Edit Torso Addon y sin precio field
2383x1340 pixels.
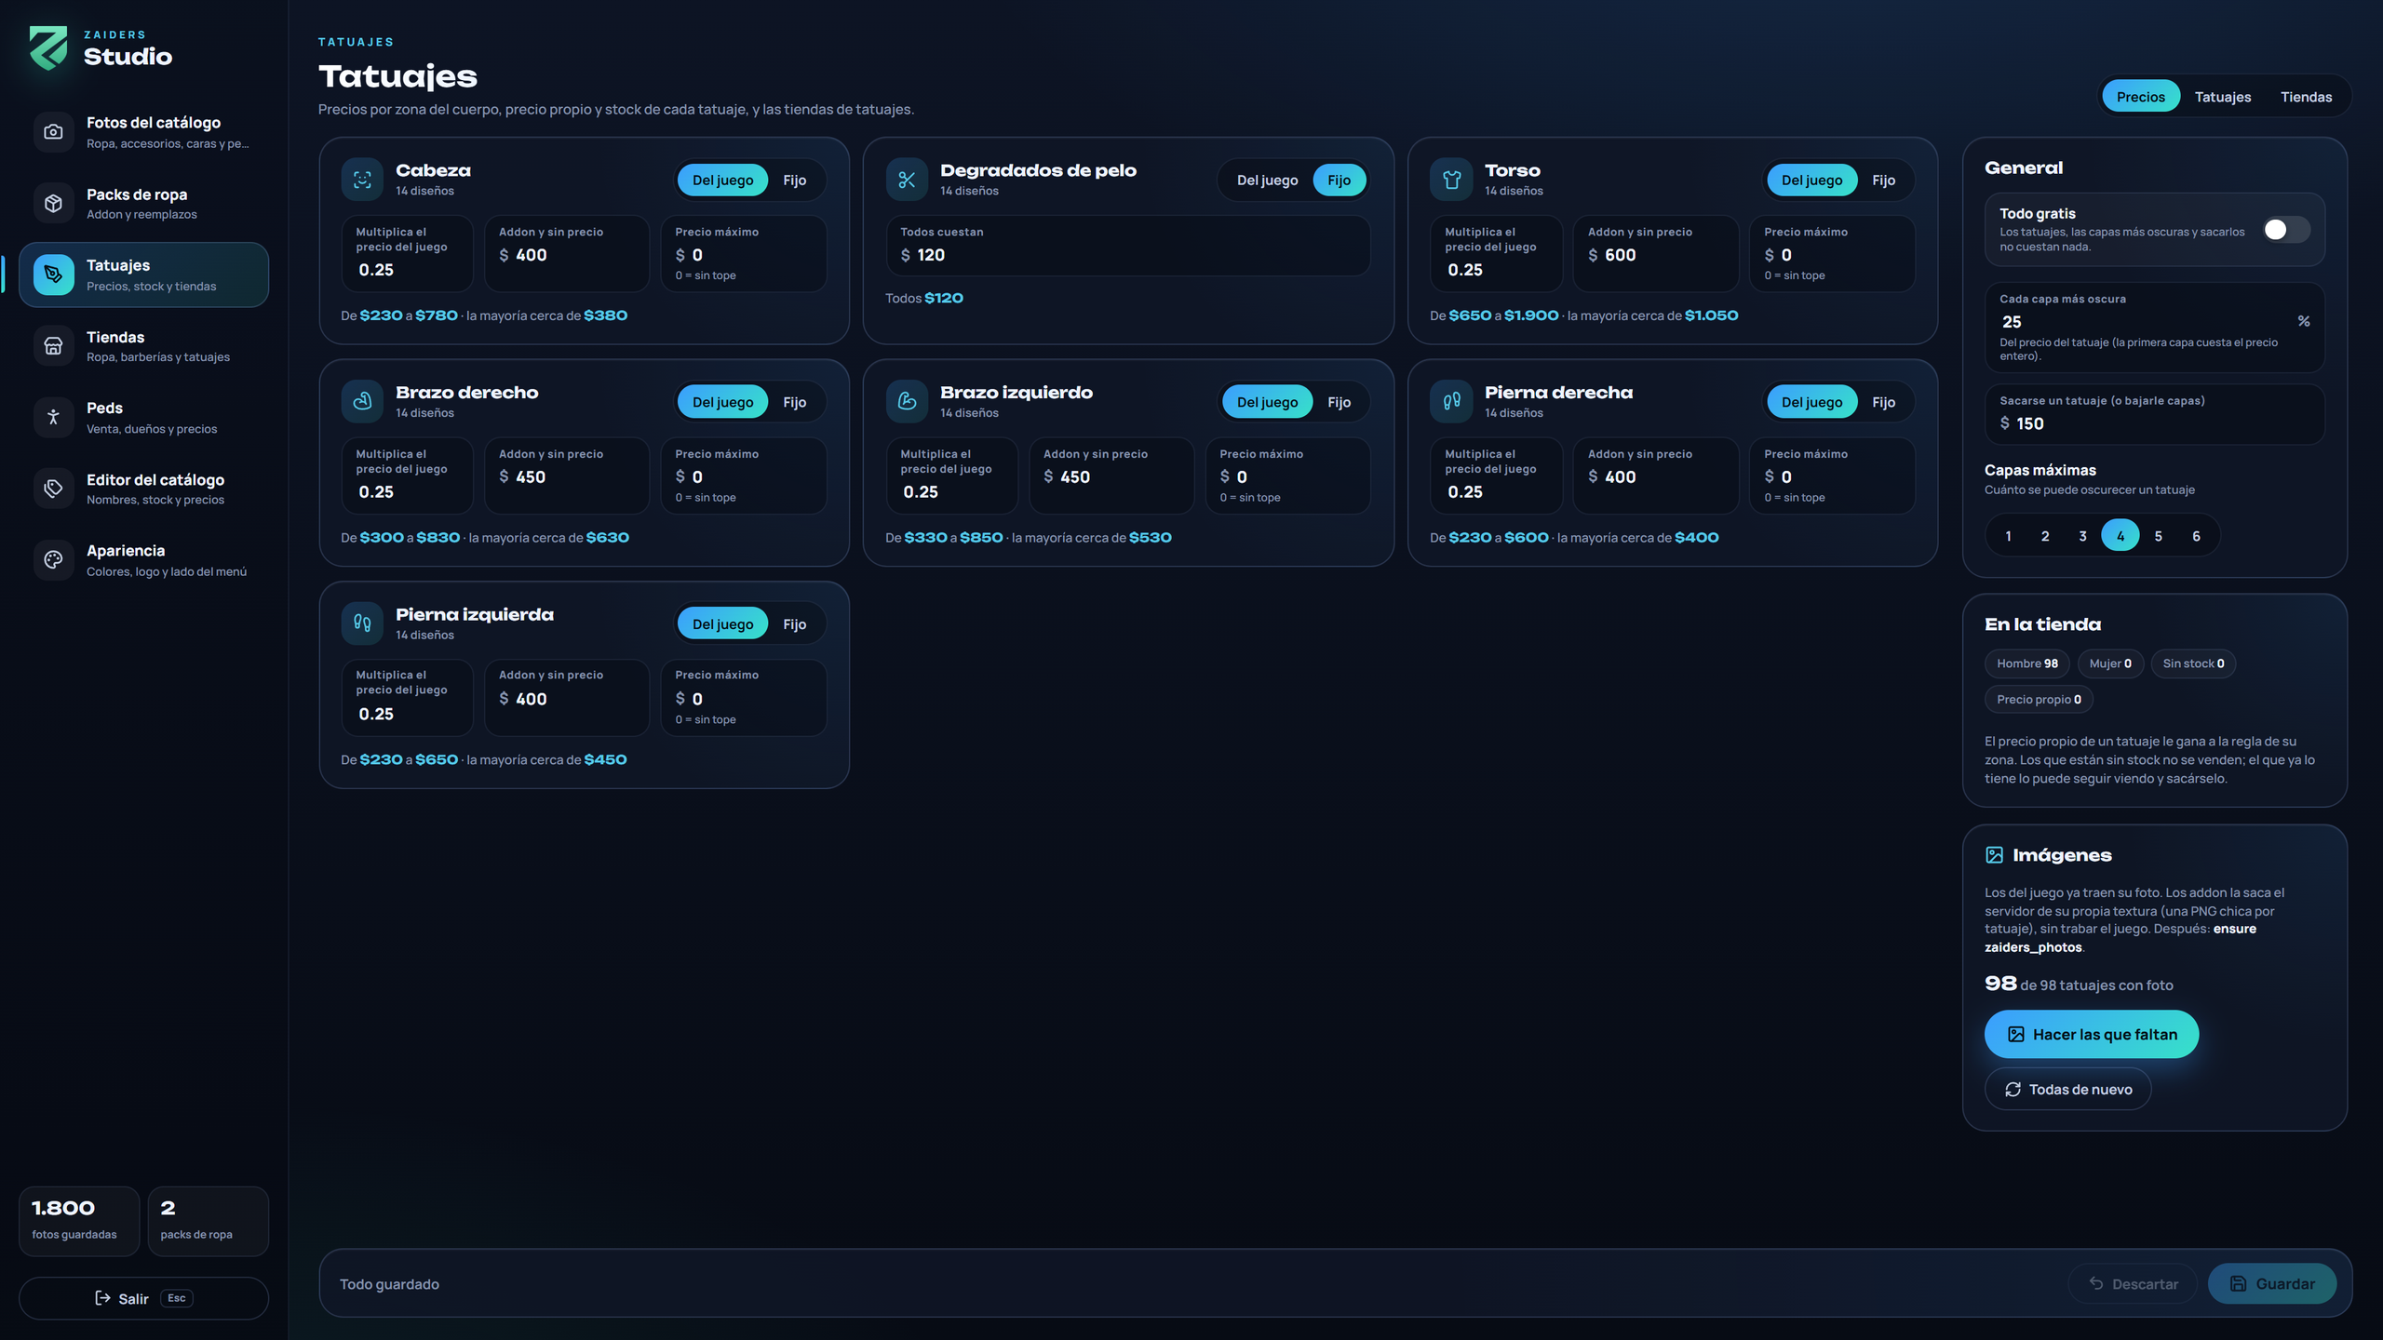pos(1655,253)
